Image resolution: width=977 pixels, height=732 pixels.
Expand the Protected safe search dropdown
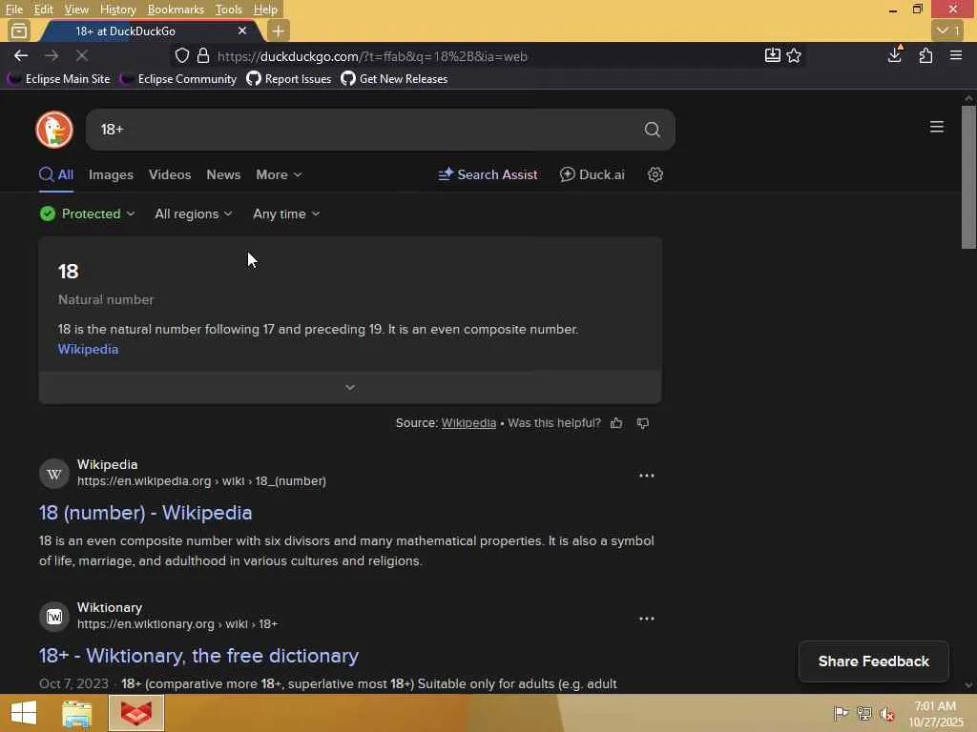[87, 214]
